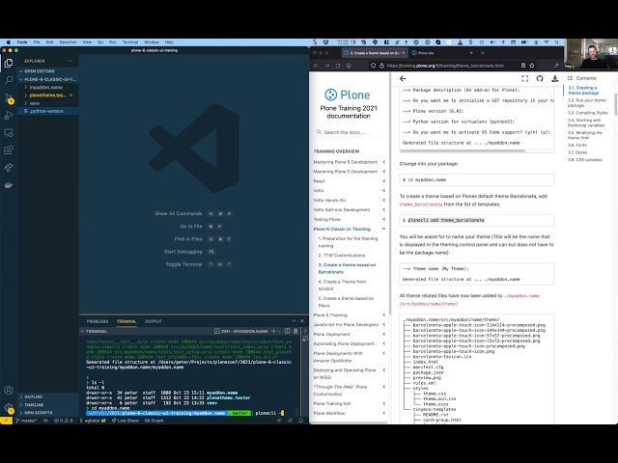Click Live Share in status bar

pos(126,421)
